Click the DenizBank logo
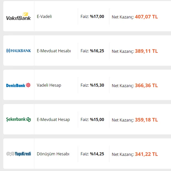 tap(18, 85)
